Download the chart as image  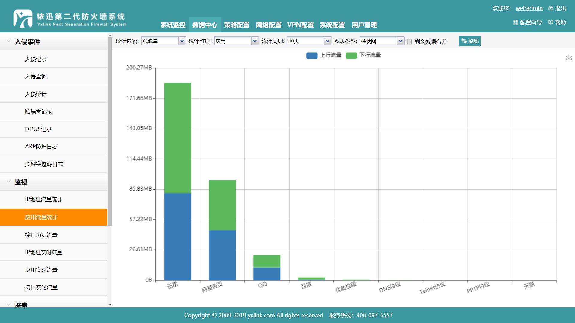(569, 57)
